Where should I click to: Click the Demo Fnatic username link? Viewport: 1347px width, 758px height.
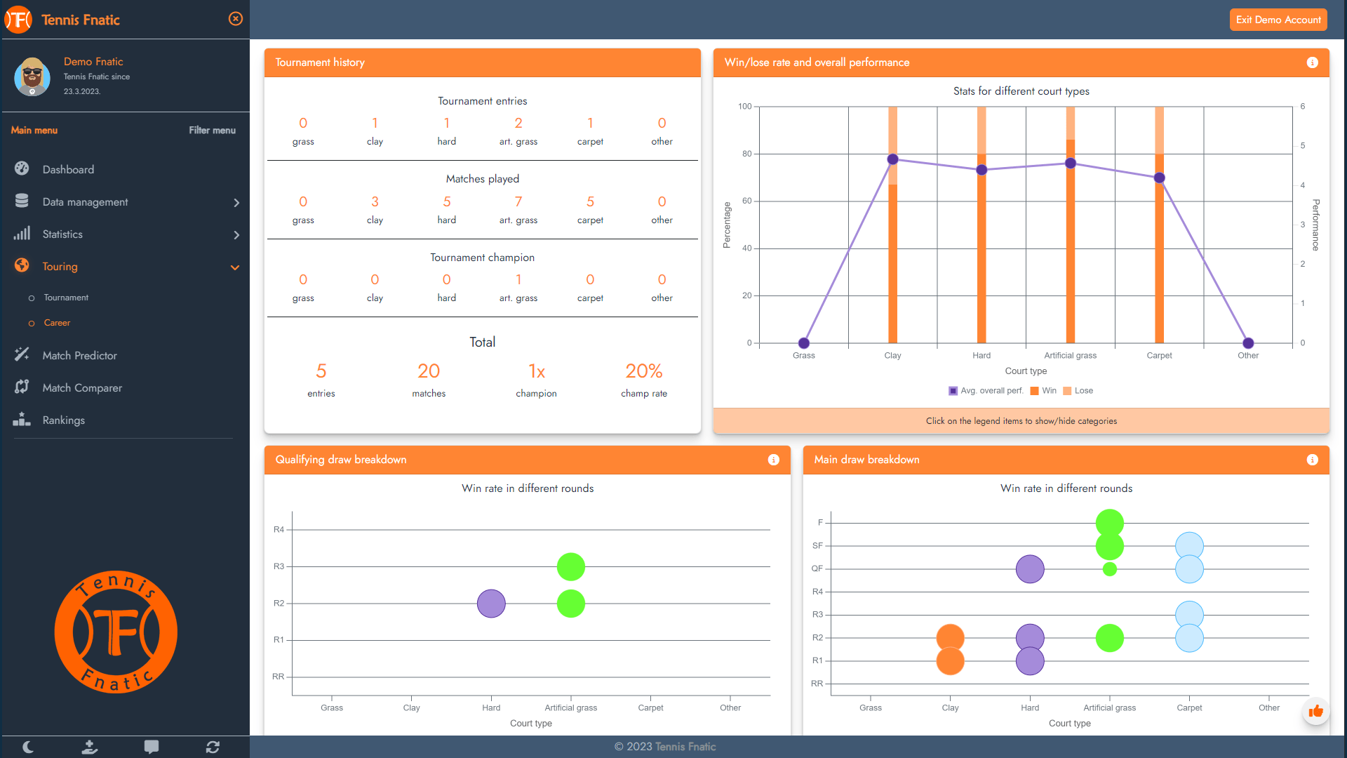[x=93, y=62]
